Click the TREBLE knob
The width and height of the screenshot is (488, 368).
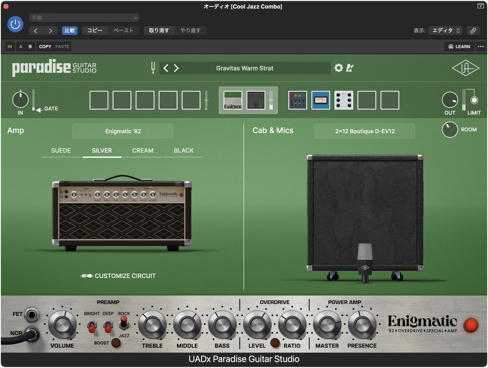coord(152,325)
